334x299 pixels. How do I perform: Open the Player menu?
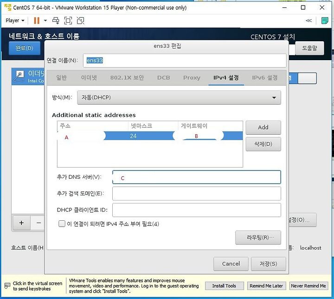coord(15,21)
